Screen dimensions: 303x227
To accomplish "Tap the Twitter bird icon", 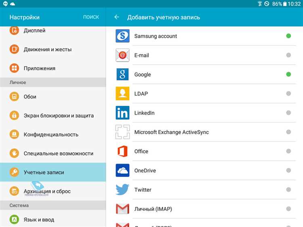I will [x=122, y=189].
